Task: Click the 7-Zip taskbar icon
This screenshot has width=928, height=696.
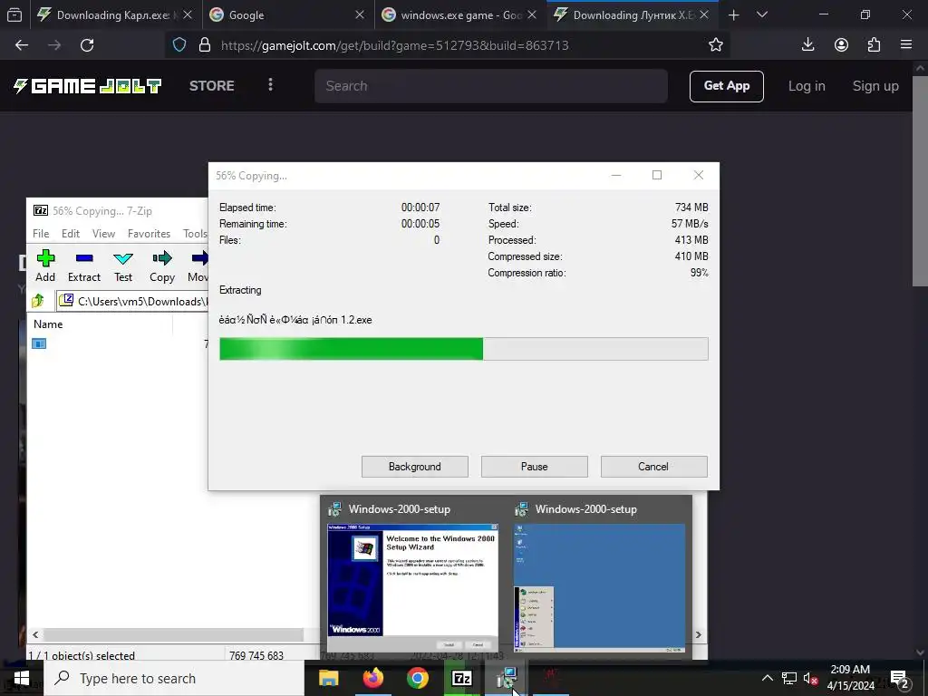Action: coord(461,678)
